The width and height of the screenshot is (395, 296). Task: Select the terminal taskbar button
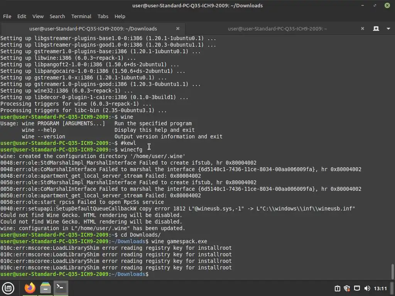click(61, 288)
